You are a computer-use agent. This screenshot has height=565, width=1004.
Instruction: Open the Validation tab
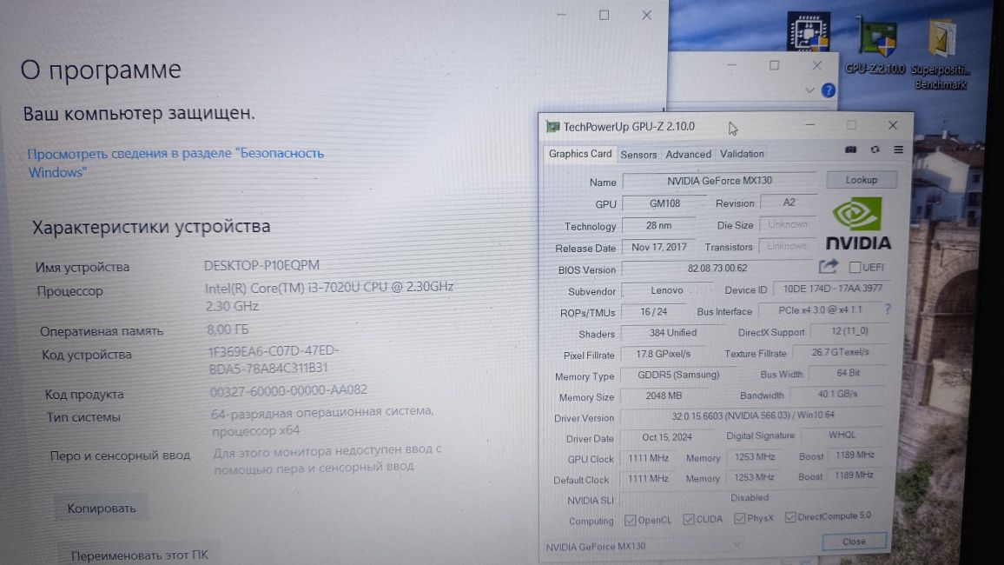(742, 154)
